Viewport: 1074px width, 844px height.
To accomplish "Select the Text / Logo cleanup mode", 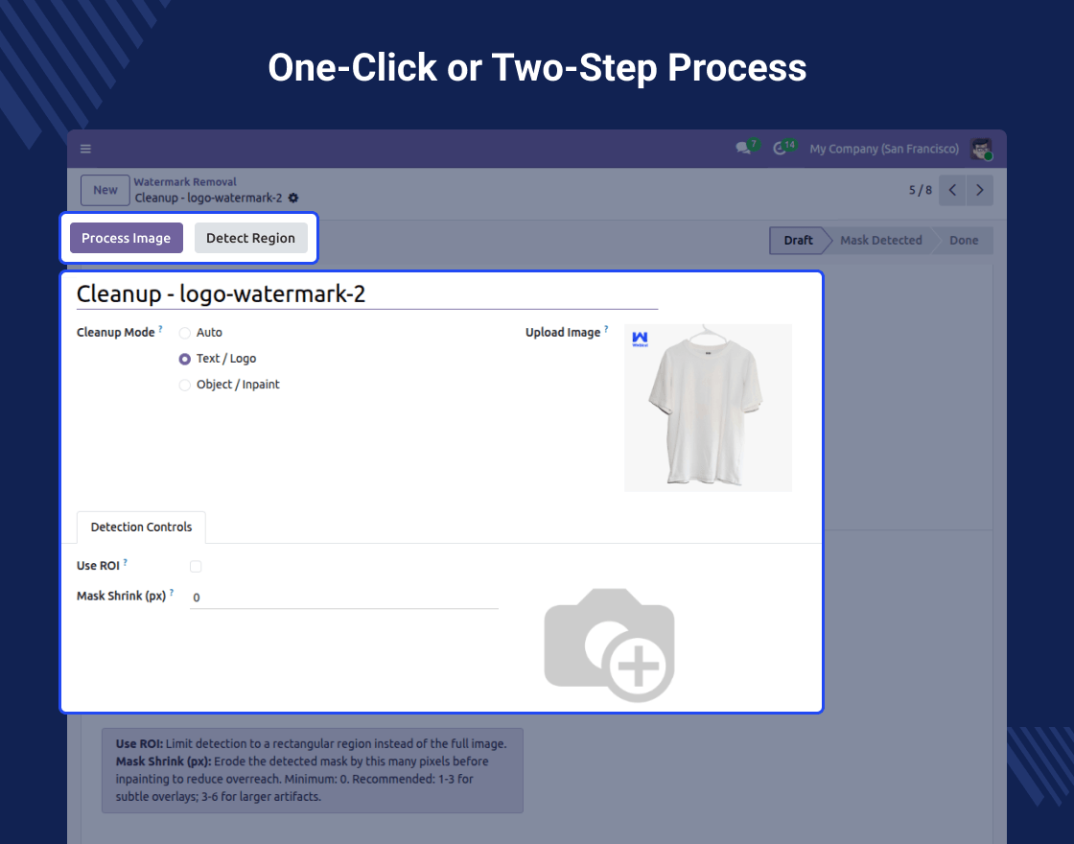I will (185, 359).
